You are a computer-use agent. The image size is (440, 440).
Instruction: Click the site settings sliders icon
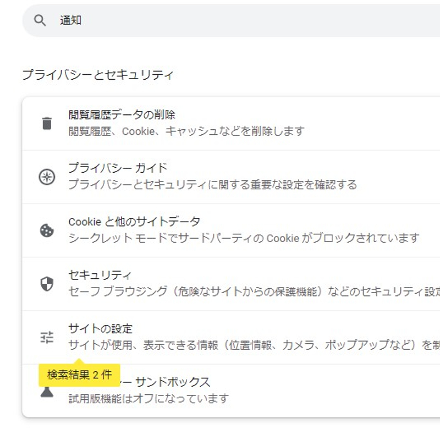click(x=47, y=337)
